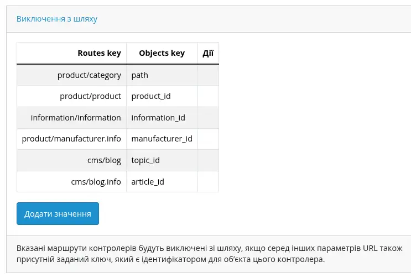Click the 'manufacturer_id' object key cell
Screen dimensions: 411x278
coord(162,139)
